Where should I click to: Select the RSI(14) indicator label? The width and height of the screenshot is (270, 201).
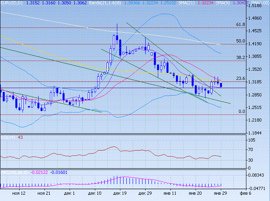click(7, 137)
